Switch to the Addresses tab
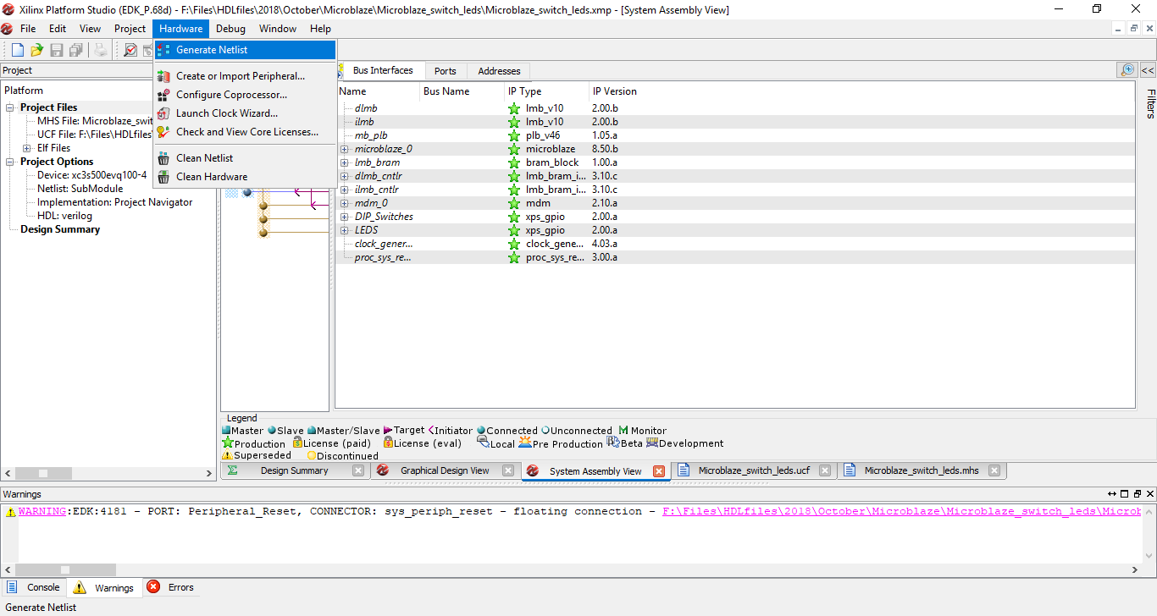This screenshot has height=616, width=1157. tap(499, 71)
